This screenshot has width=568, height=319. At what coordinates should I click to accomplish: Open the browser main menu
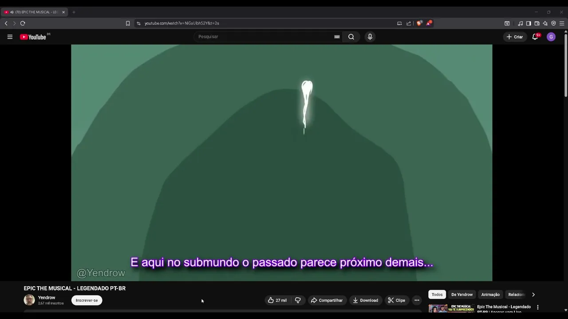[562, 23]
